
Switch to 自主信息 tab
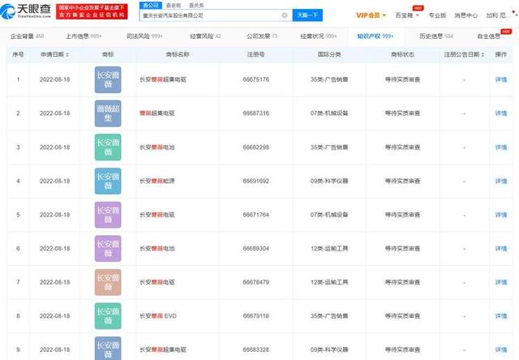[488, 36]
